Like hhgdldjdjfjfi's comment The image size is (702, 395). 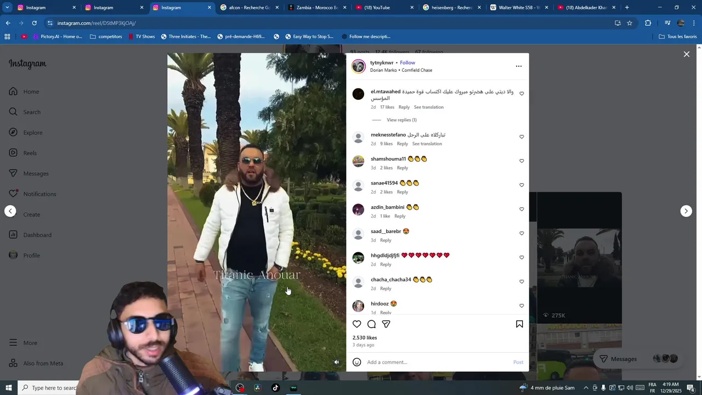[x=522, y=258]
